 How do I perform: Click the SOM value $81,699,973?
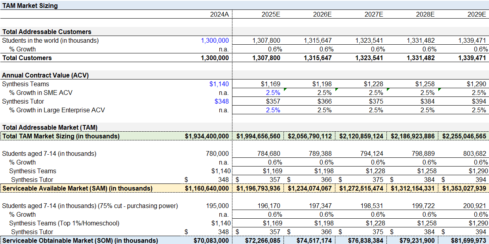[x=469, y=240]
